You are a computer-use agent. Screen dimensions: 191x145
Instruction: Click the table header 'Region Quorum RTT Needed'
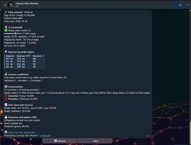click(x=23, y=56)
